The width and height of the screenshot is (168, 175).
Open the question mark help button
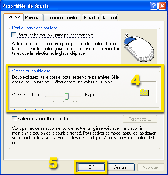click(154, 6)
